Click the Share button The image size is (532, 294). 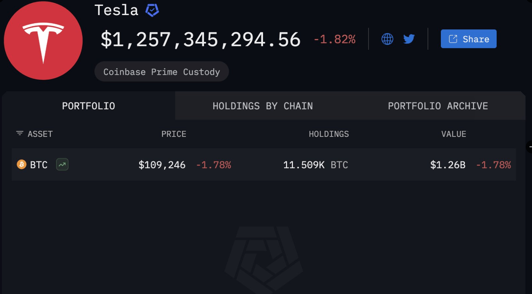(469, 39)
